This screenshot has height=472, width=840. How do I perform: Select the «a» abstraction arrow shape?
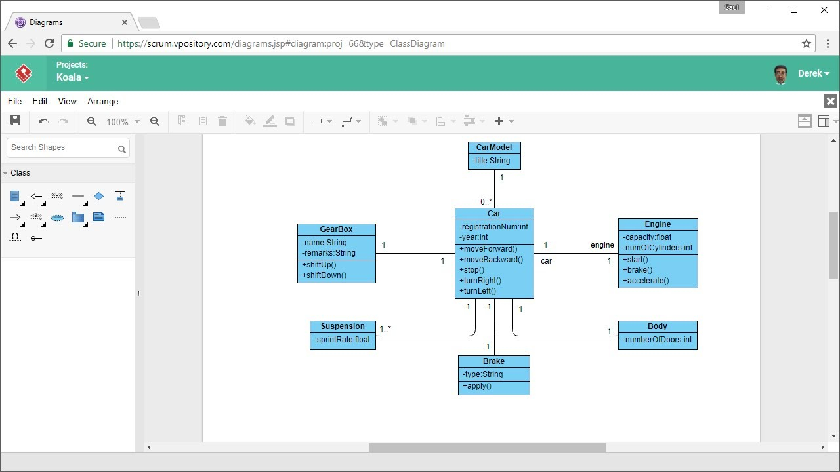(37, 217)
